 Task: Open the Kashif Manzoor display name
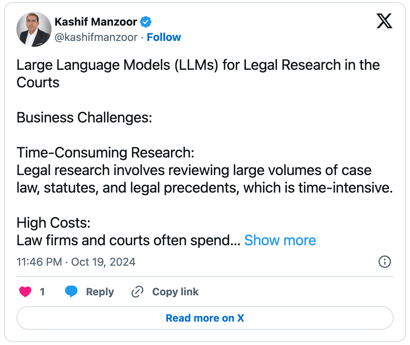coord(96,22)
